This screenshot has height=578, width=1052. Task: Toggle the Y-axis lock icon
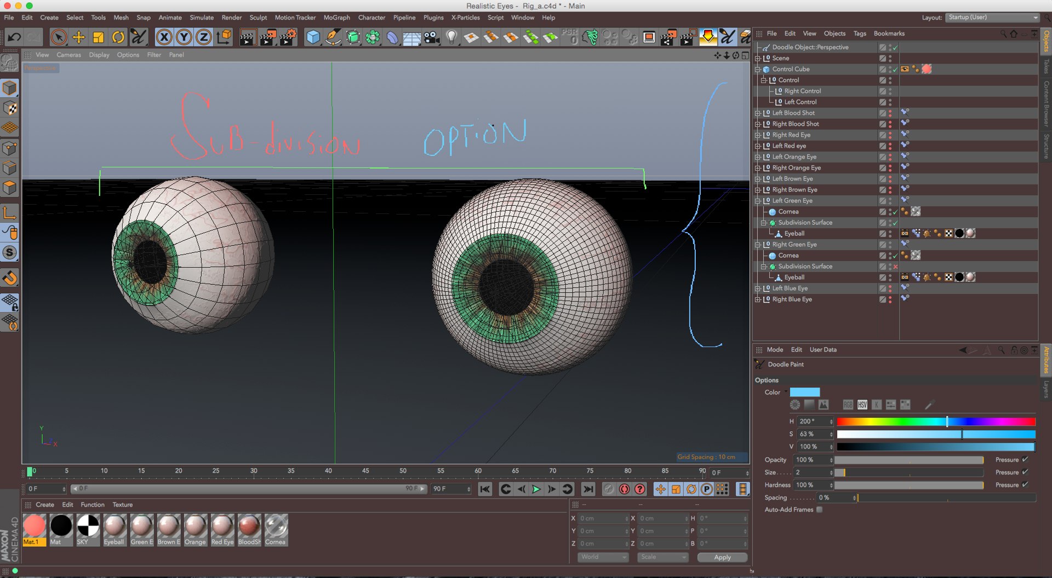click(x=184, y=37)
